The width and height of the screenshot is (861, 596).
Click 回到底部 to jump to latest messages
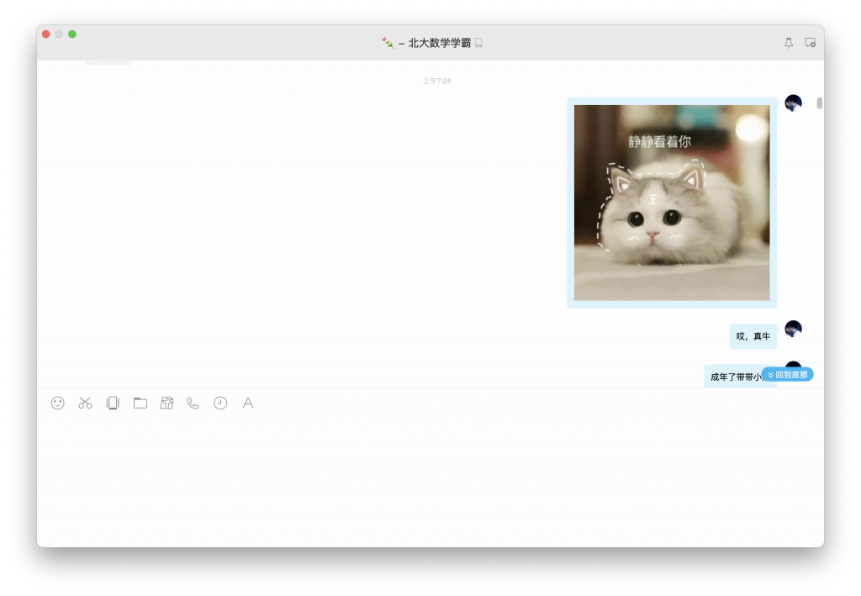[789, 374]
